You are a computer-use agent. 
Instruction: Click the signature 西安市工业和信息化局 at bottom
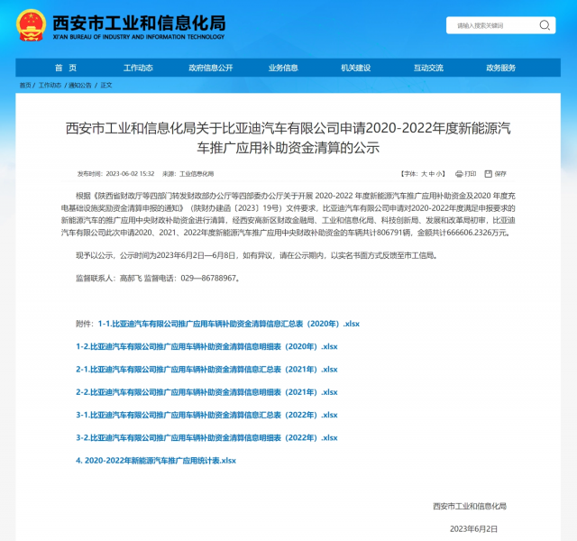(x=470, y=507)
